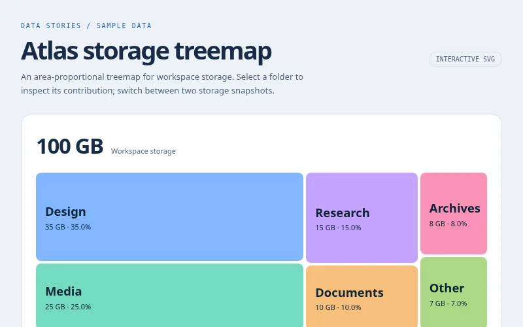Viewport: 523px width, 327px height.
Task: Open the Documents treemap tile
Action: point(362,296)
